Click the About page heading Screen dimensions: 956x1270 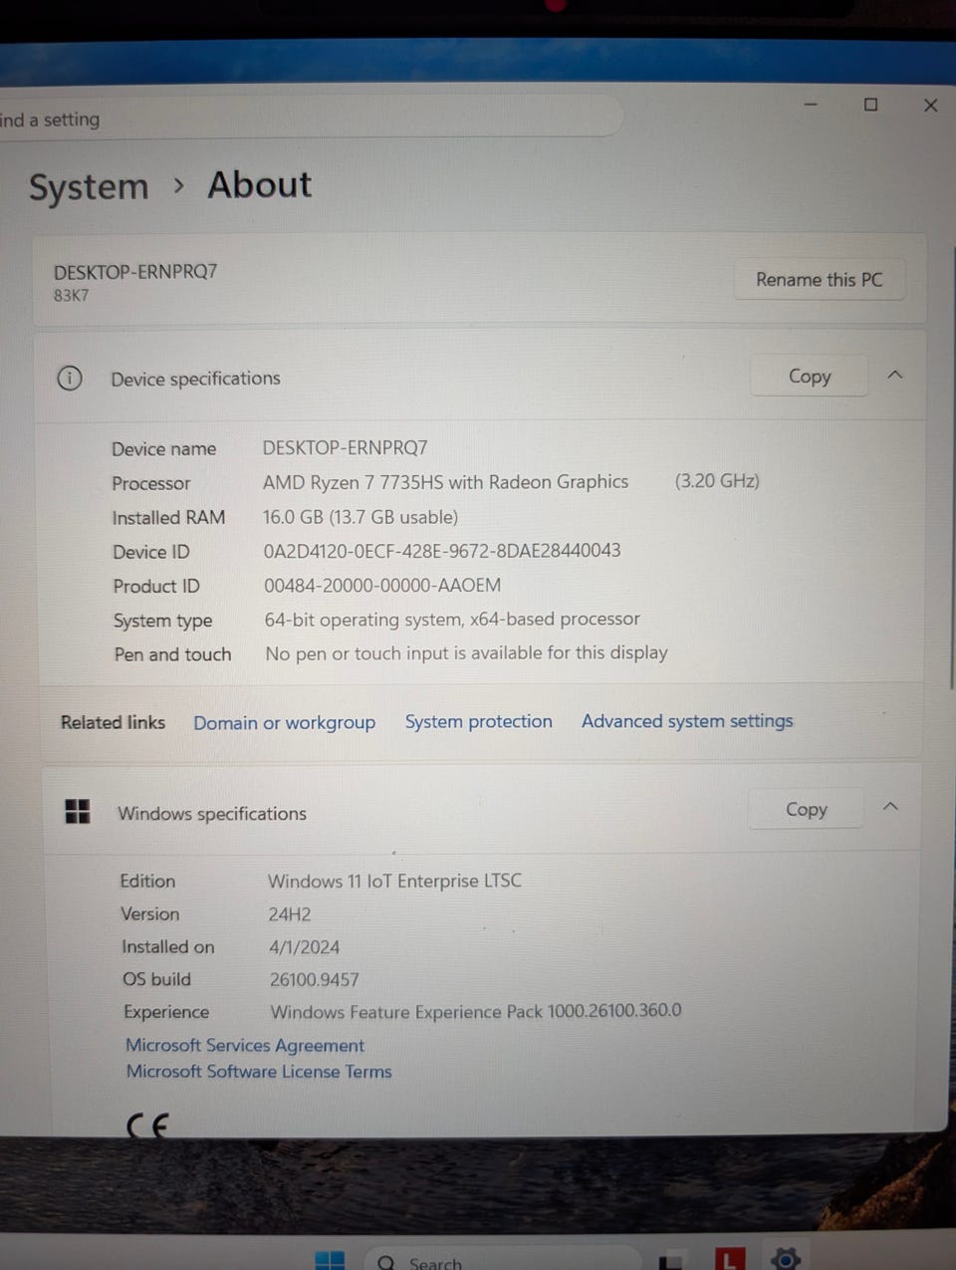pyautogui.click(x=260, y=185)
